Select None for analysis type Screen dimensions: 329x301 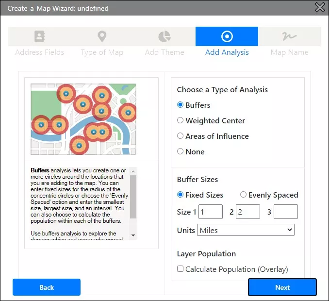coord(181,151)
